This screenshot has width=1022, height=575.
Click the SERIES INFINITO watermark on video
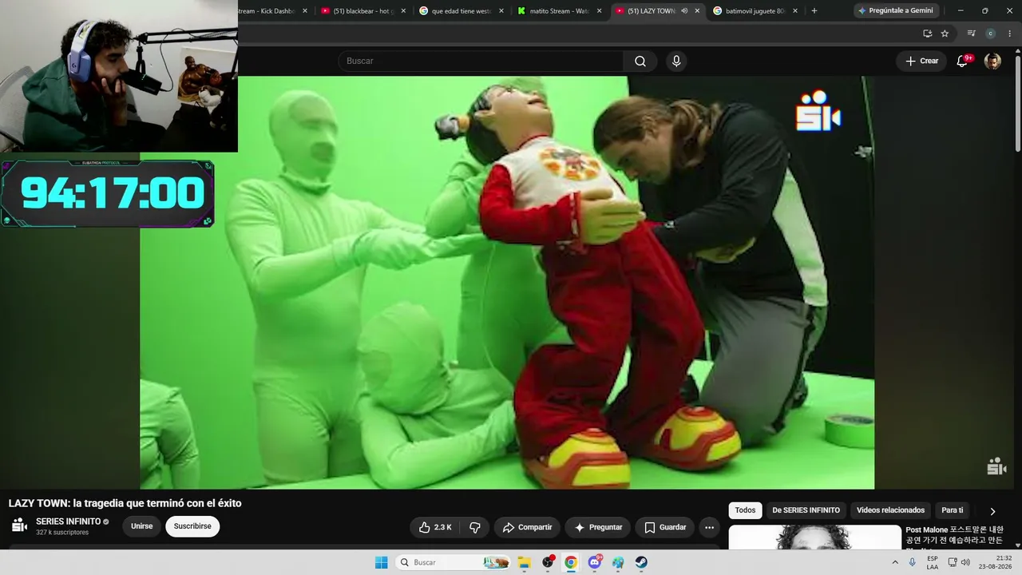tap(996, 466)
